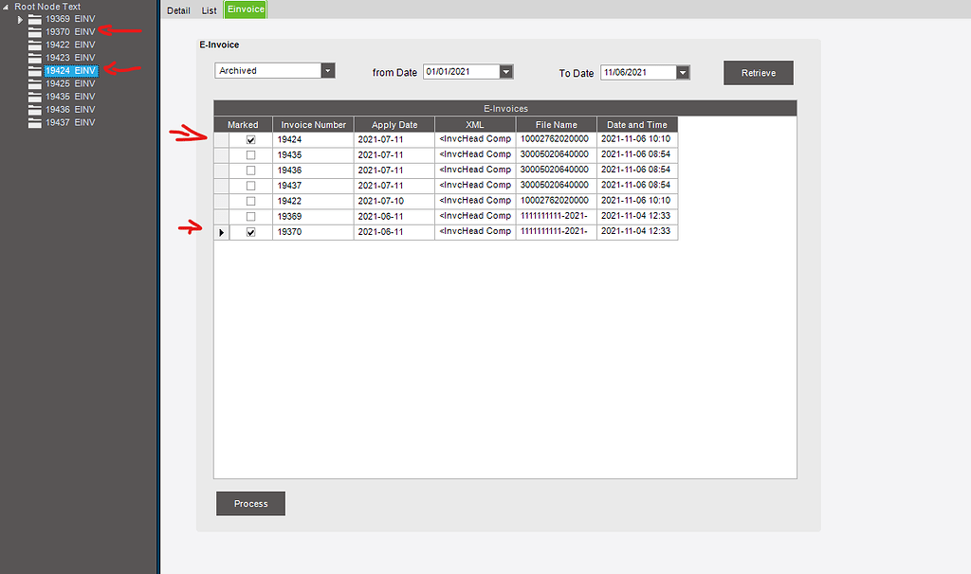Screen dimensions: 971x574
Task: Click invoice number cell 19437
Action: pyautogui.click(x=313, y=187)
